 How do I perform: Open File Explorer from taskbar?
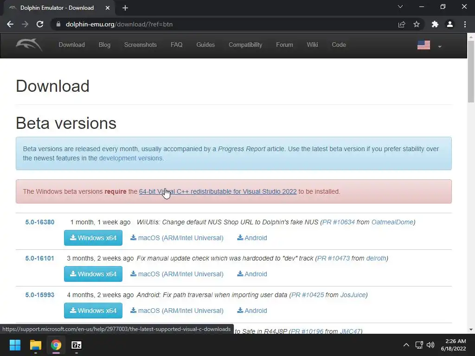35,345
